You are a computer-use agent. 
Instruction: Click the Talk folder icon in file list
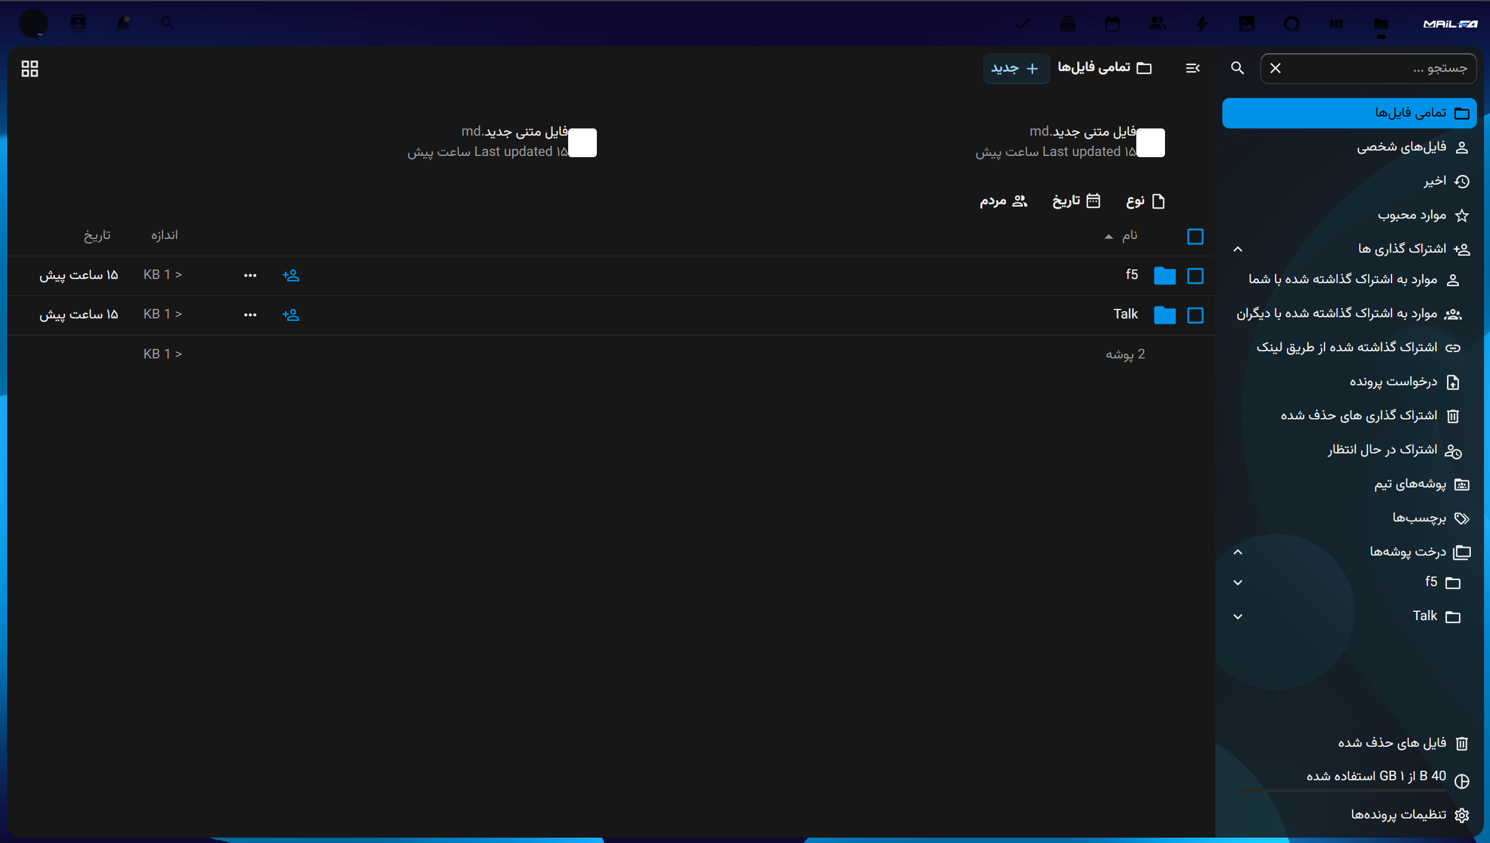tap(1164, 315)
